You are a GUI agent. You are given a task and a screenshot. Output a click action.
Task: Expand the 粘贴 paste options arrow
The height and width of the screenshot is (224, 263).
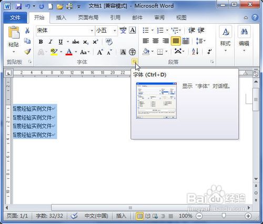[14, 52]
